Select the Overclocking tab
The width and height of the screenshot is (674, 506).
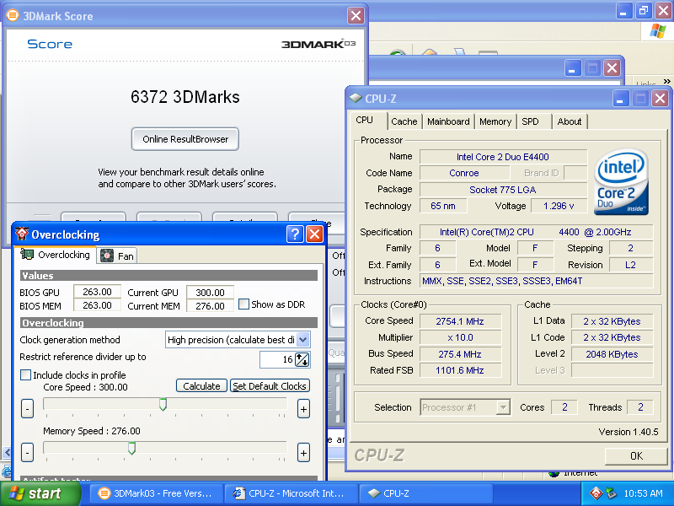click(x=56, y=255)
